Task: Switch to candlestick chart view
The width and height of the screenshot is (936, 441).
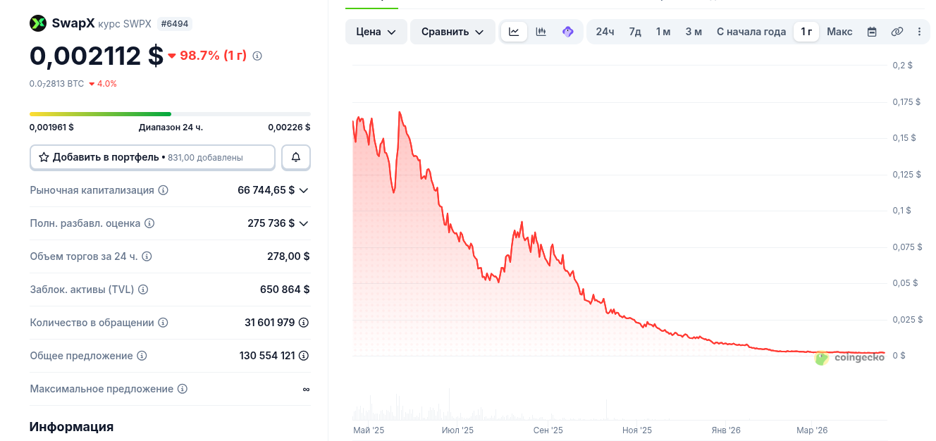Action: coord(541,32)
